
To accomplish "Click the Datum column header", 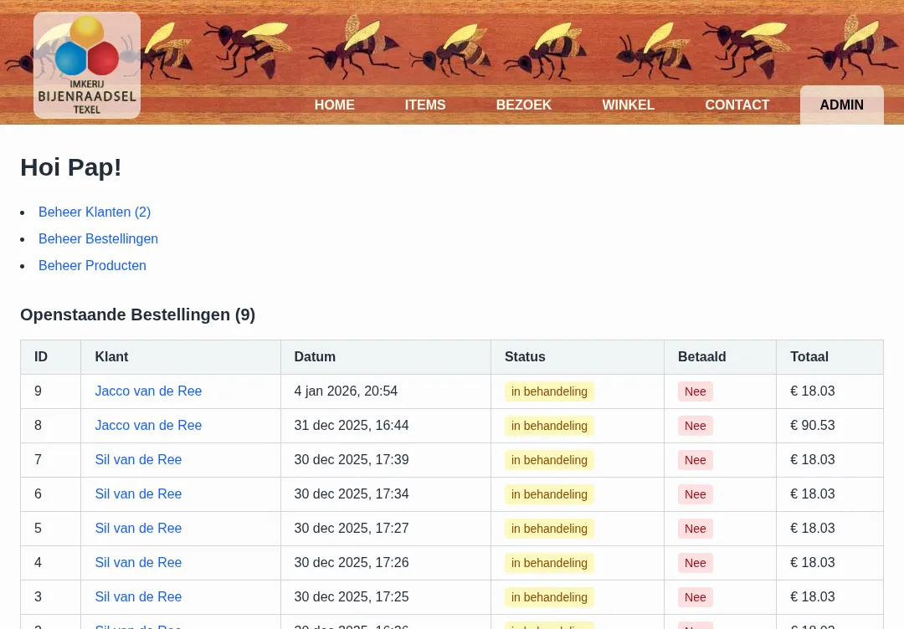I will [315, 356].
